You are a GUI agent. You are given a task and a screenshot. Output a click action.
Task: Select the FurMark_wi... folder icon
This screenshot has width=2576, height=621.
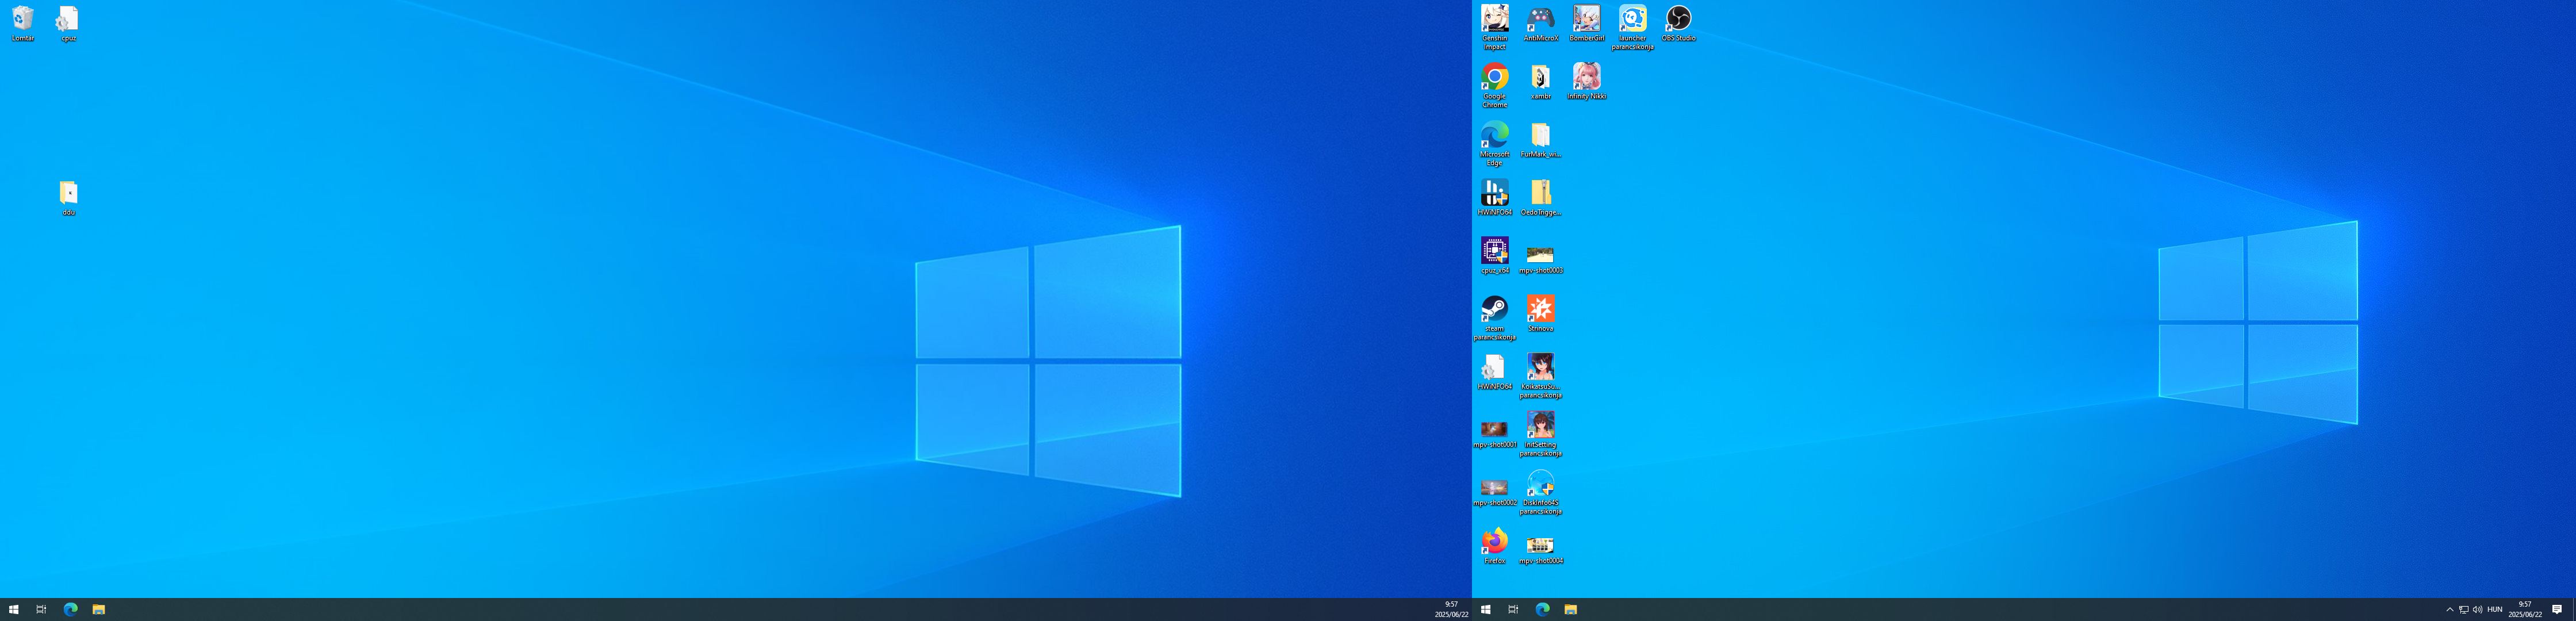click(1541, 140)
